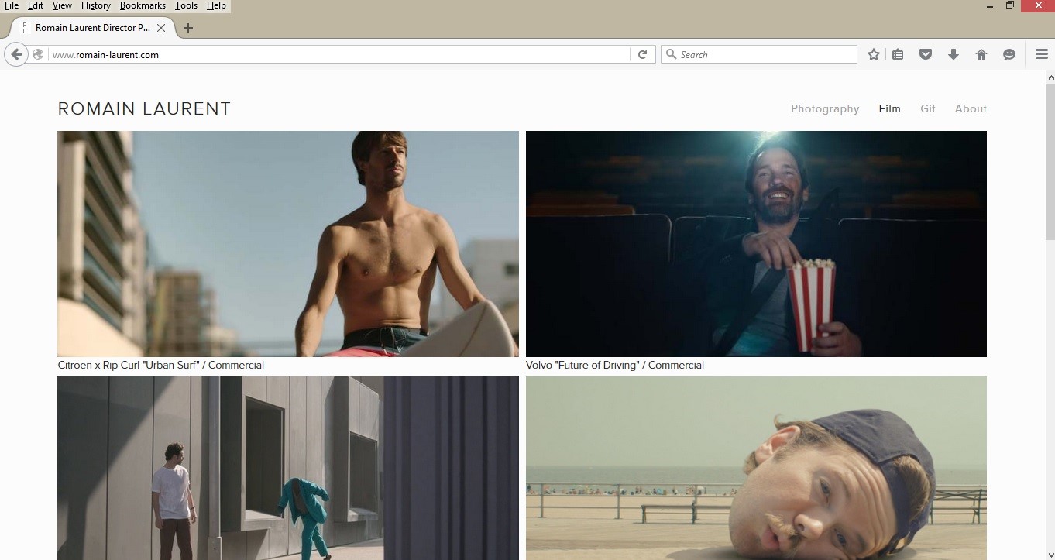Click the browser Back arrow button
1055x560 pixels.
coord(16,54)
